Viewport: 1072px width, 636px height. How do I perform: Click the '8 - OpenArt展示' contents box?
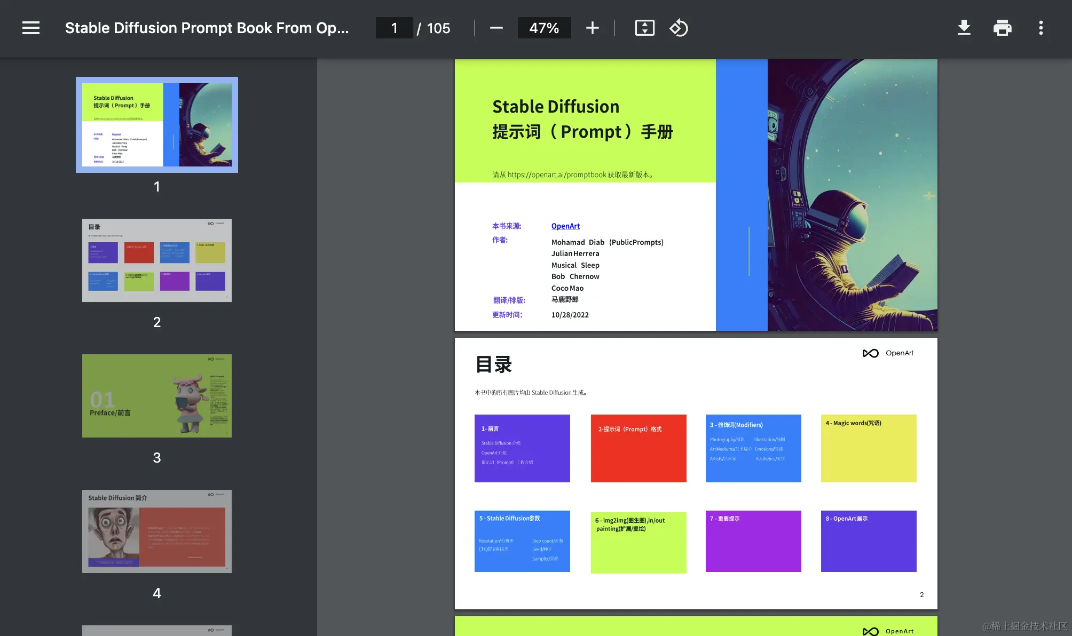coord(869,541)
